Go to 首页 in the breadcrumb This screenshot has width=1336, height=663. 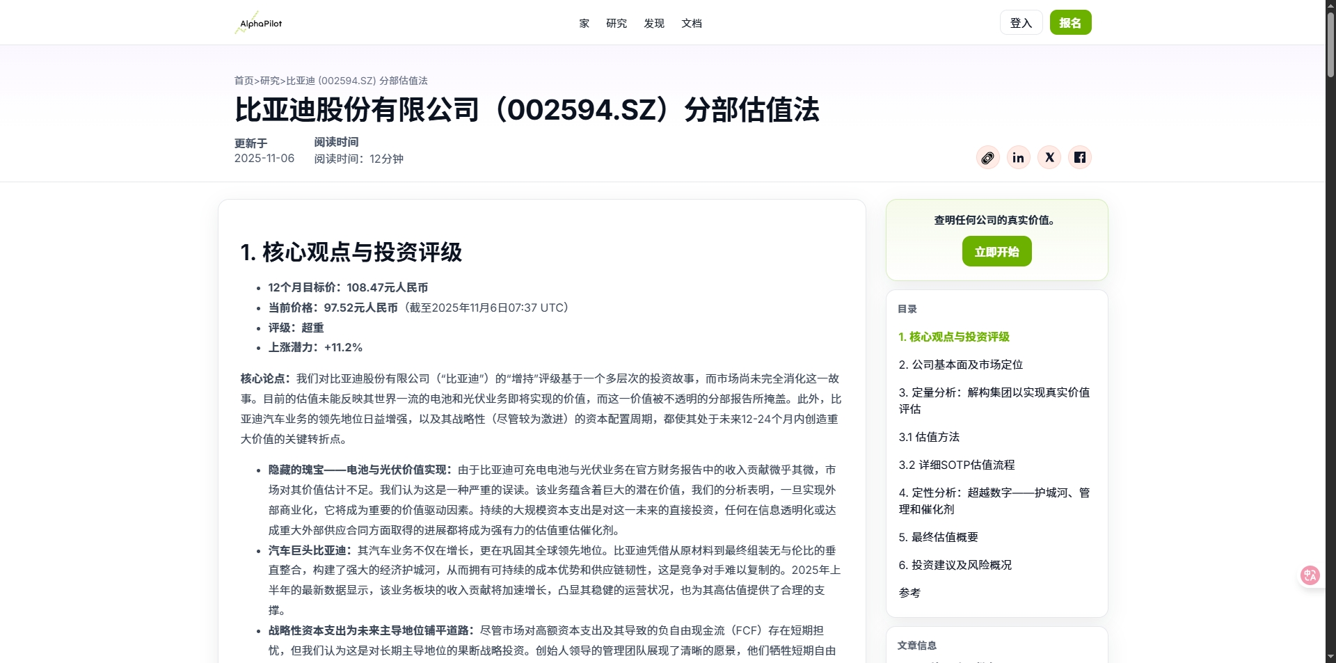click(x=244, y=81)
